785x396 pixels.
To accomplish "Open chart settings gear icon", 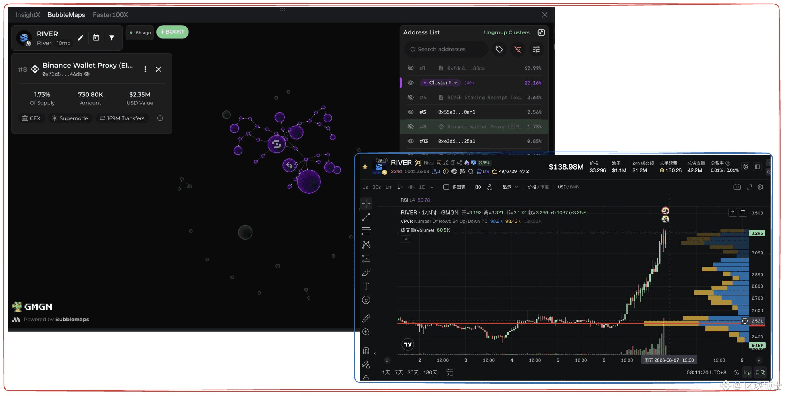I will [761, 187].
